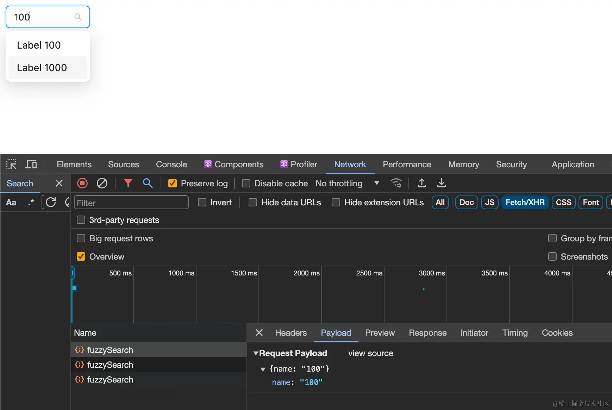Open the No throttling dropdown

pyautogui.click(x=347, y=183)
